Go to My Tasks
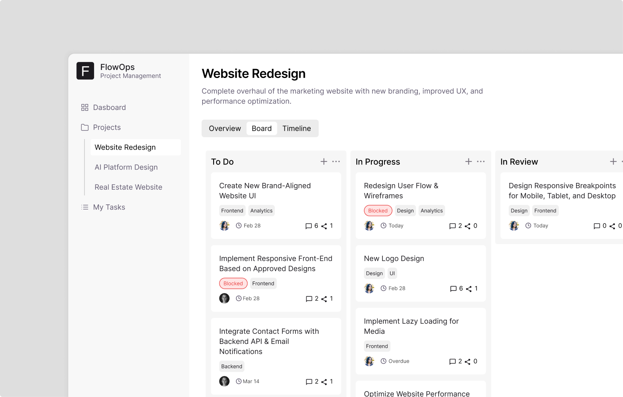 pyautogui.click(x=109, y=207)
